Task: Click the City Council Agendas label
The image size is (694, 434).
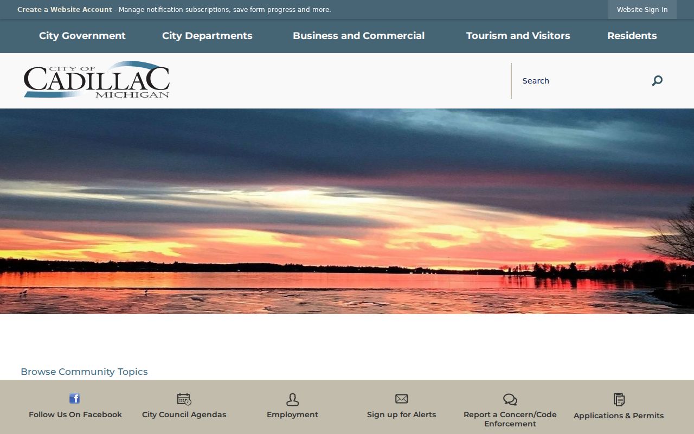Action: click(184, 414)
